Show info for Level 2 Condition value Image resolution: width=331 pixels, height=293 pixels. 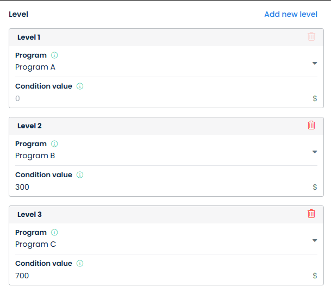click(x=80, y=175)
